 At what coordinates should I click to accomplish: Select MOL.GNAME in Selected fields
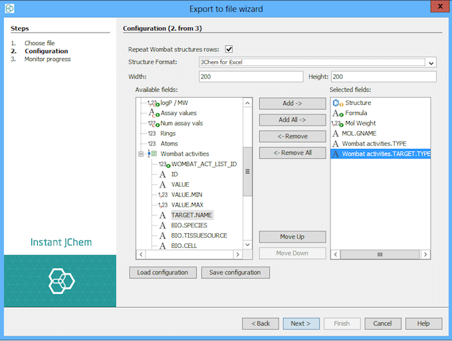coord(359,133)
